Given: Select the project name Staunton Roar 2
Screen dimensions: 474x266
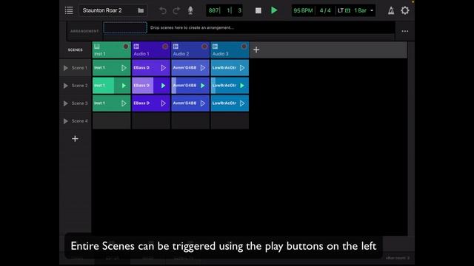Looking at the screenshot, I should pos(102,10).
